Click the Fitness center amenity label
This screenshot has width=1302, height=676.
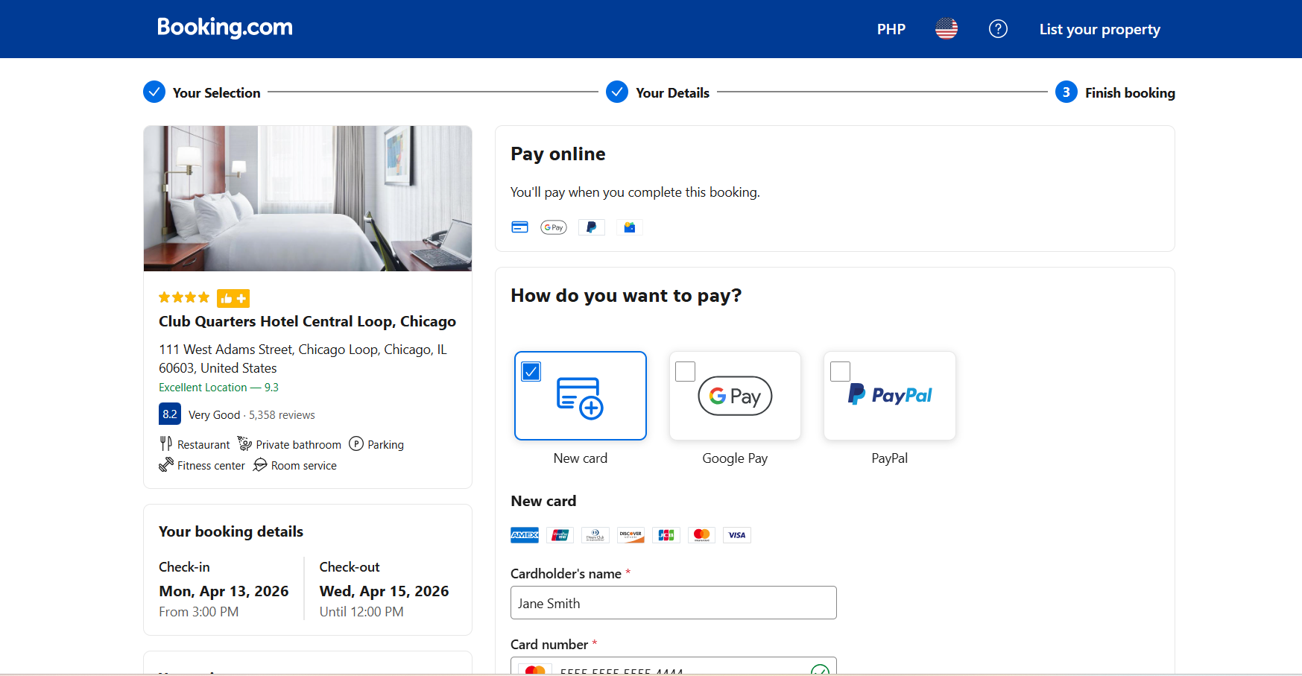click(x=211, y=466)
